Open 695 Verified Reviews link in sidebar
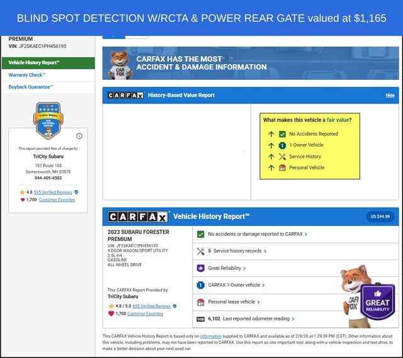The image size is (403, 358). tap(54, 192)
